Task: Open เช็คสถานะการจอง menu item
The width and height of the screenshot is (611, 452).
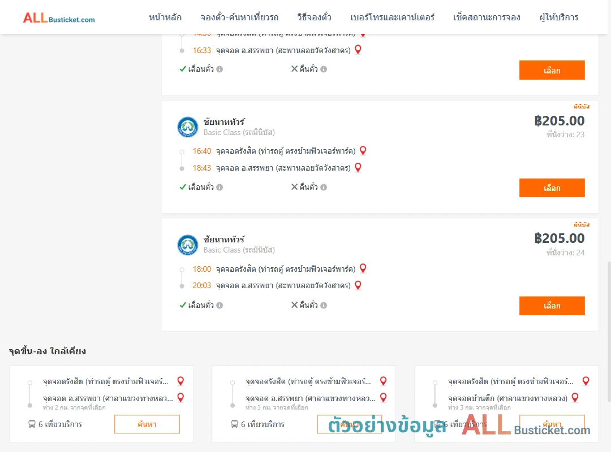Action: pos(487,17)
